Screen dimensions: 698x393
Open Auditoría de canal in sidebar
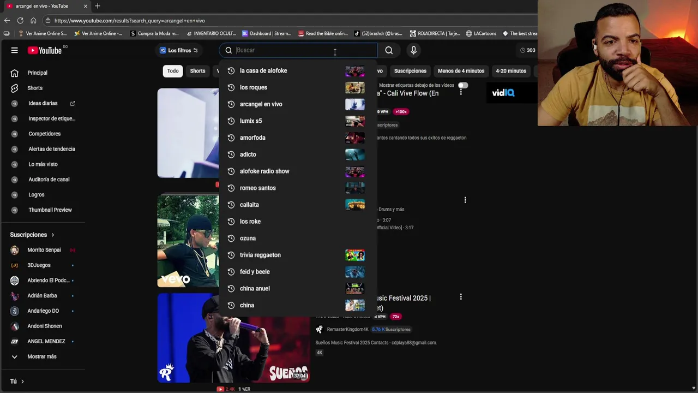point(49,180)
